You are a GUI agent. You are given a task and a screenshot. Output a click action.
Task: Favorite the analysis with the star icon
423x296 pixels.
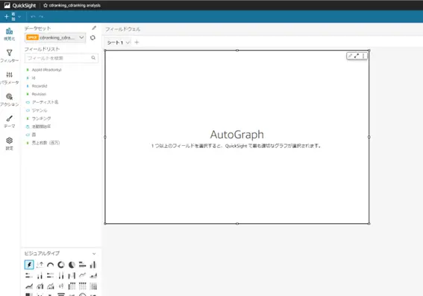[46, 5]
